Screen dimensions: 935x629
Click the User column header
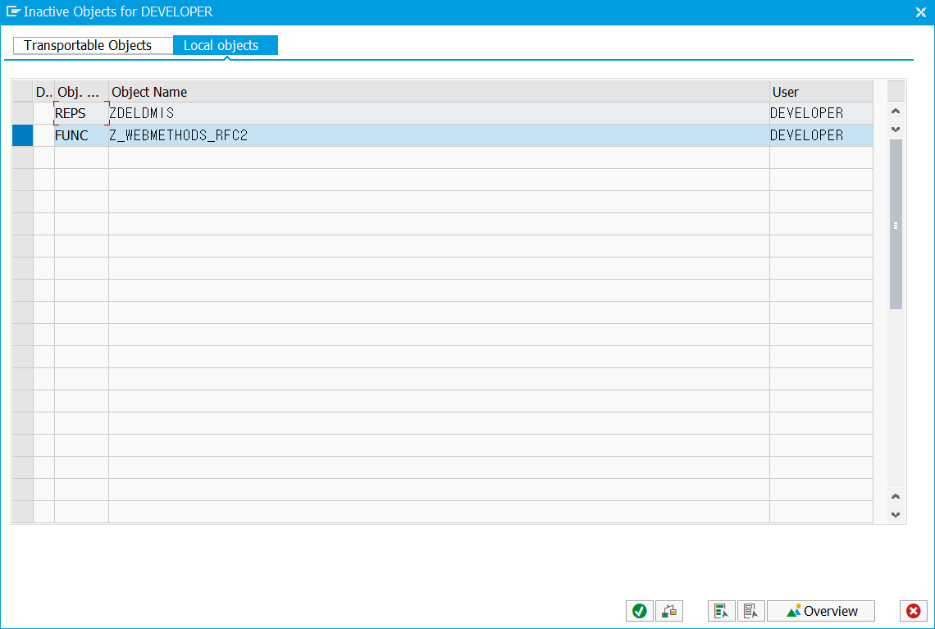(x=820, y=92)
